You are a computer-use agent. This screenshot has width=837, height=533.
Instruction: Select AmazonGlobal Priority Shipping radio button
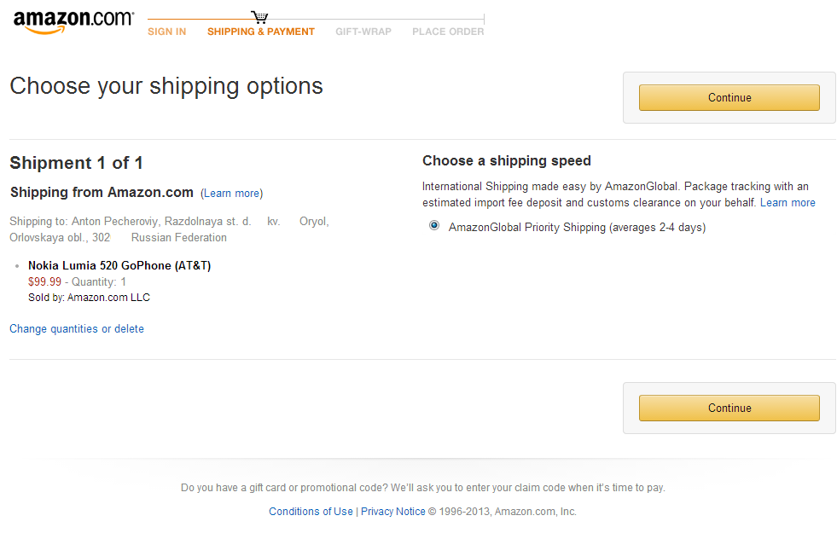click(x=434, y=226)
